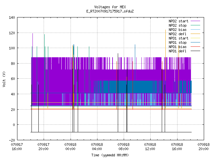Click the y-axis label 'Volt (V)'

coord(4,79)
